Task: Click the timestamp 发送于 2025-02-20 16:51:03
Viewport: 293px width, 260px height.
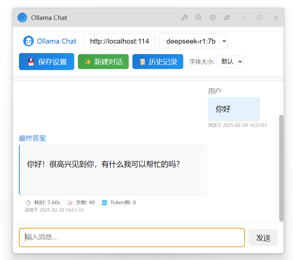Action: [x=237, y=125]
